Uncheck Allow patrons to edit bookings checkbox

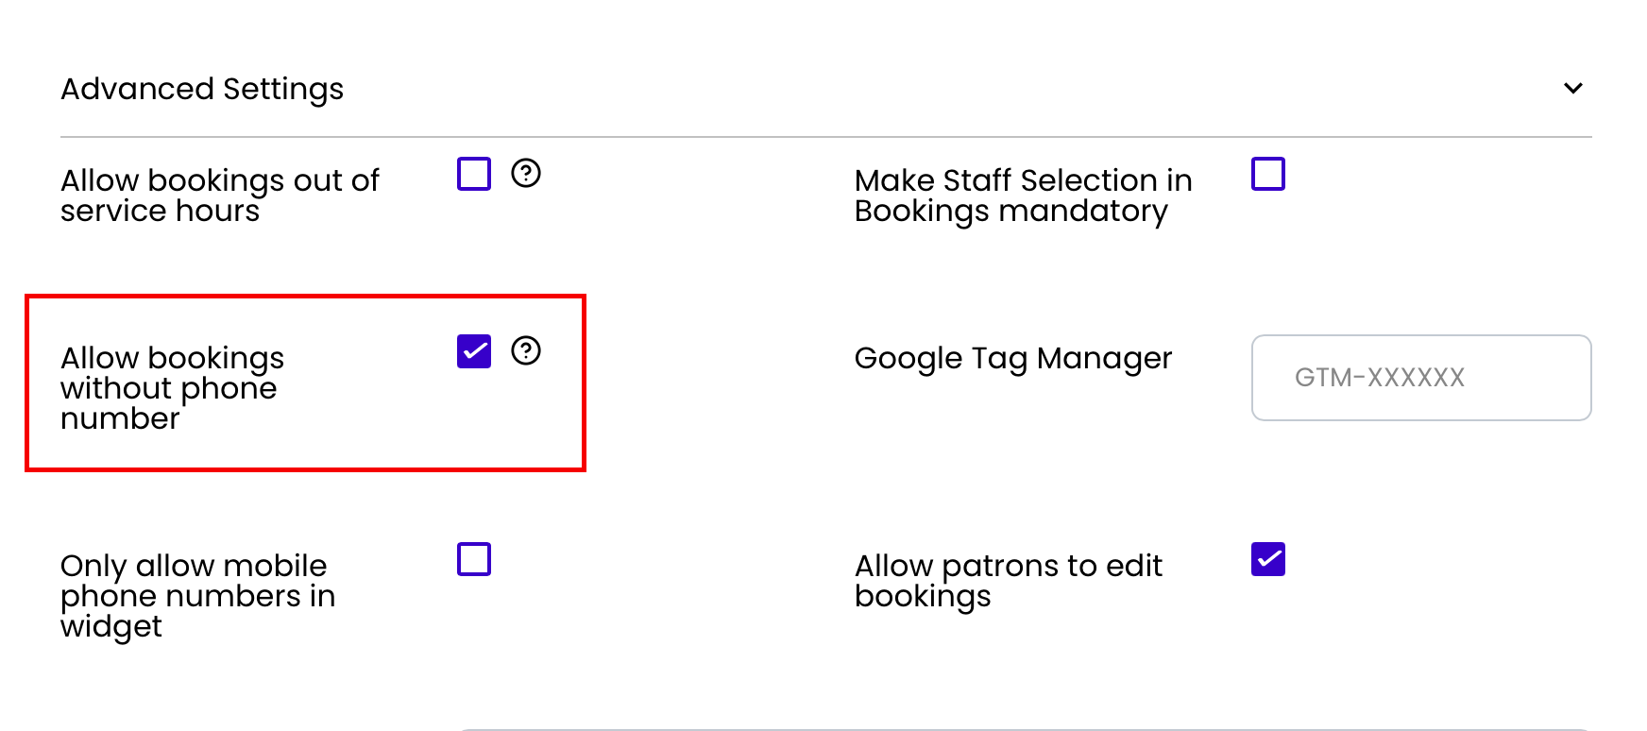click(x=1267, y=559)
